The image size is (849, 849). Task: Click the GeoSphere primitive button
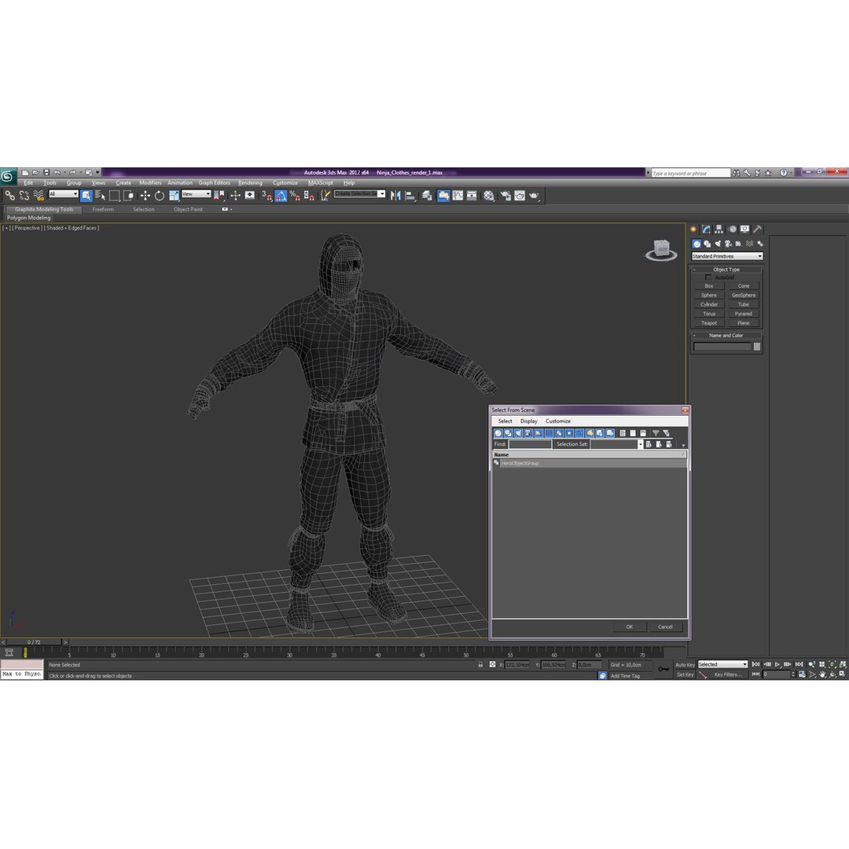(x=744, y=295)
